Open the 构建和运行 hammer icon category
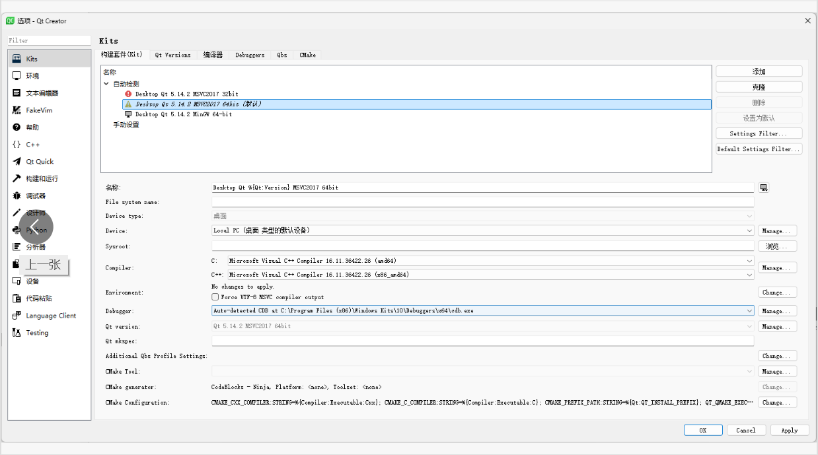The image size is (818, 455). pos(17,179)
